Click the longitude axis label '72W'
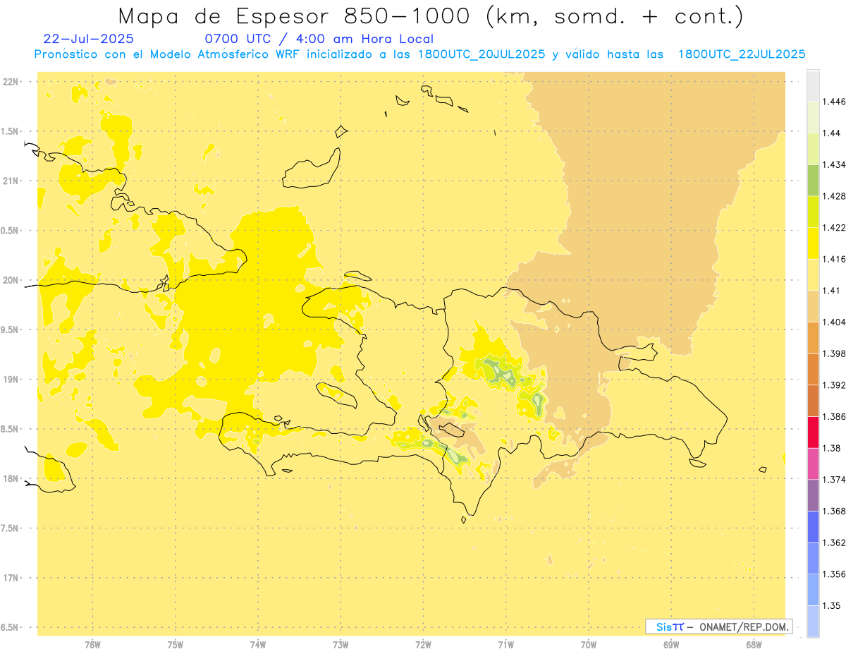846x654 pixels. (x=424, y=644)
